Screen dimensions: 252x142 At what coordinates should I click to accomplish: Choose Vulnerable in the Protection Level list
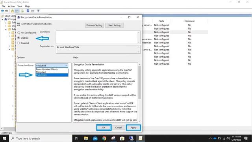coord(52,75)
